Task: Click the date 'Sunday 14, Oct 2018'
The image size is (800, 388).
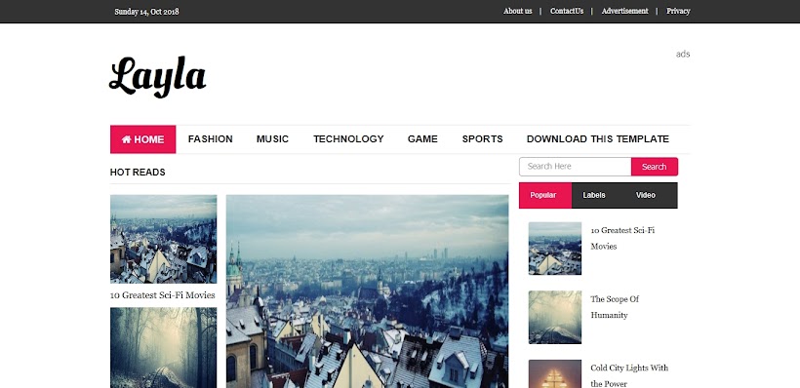Action: (146, 12)
